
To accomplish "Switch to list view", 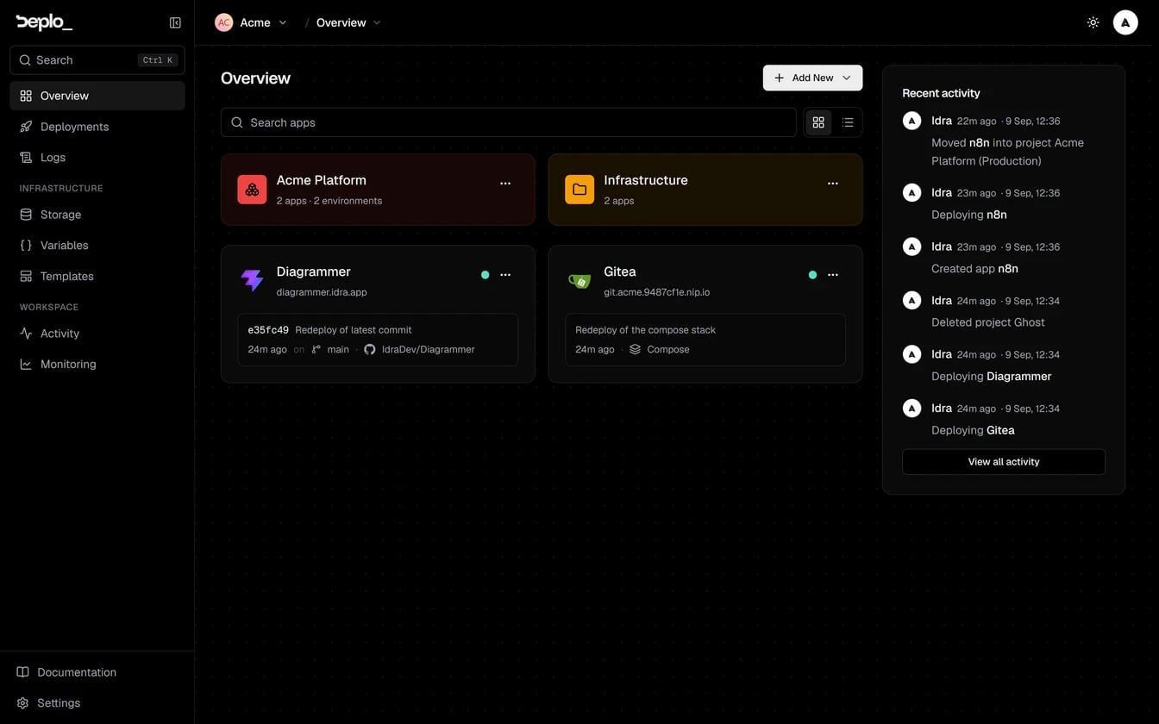I will coord(848,122).
